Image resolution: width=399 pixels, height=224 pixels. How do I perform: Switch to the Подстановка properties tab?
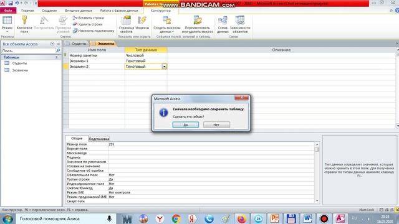[99, 139]
